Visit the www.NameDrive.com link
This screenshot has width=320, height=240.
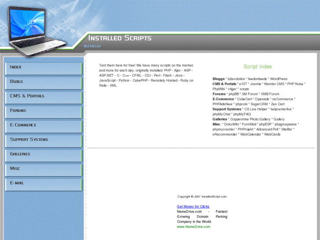point(194,227)
